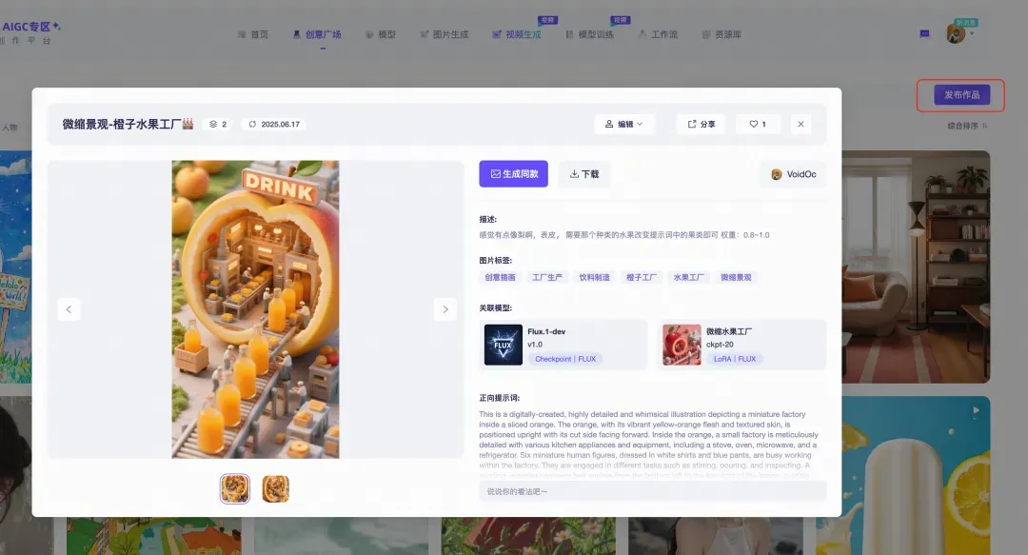Show previous image with left arrow
The image size is (1028, 555).
[69, 309]
